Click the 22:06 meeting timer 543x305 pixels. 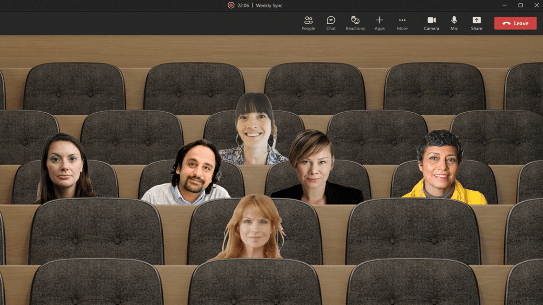pos(243,5)
